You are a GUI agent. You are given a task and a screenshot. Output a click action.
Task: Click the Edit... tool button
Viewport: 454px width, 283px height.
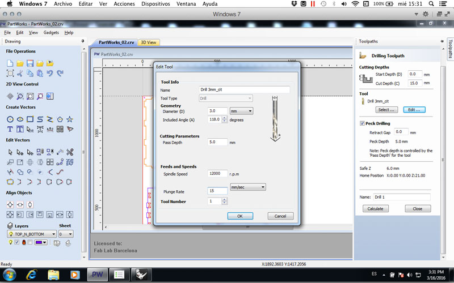(x=414, y=110)
